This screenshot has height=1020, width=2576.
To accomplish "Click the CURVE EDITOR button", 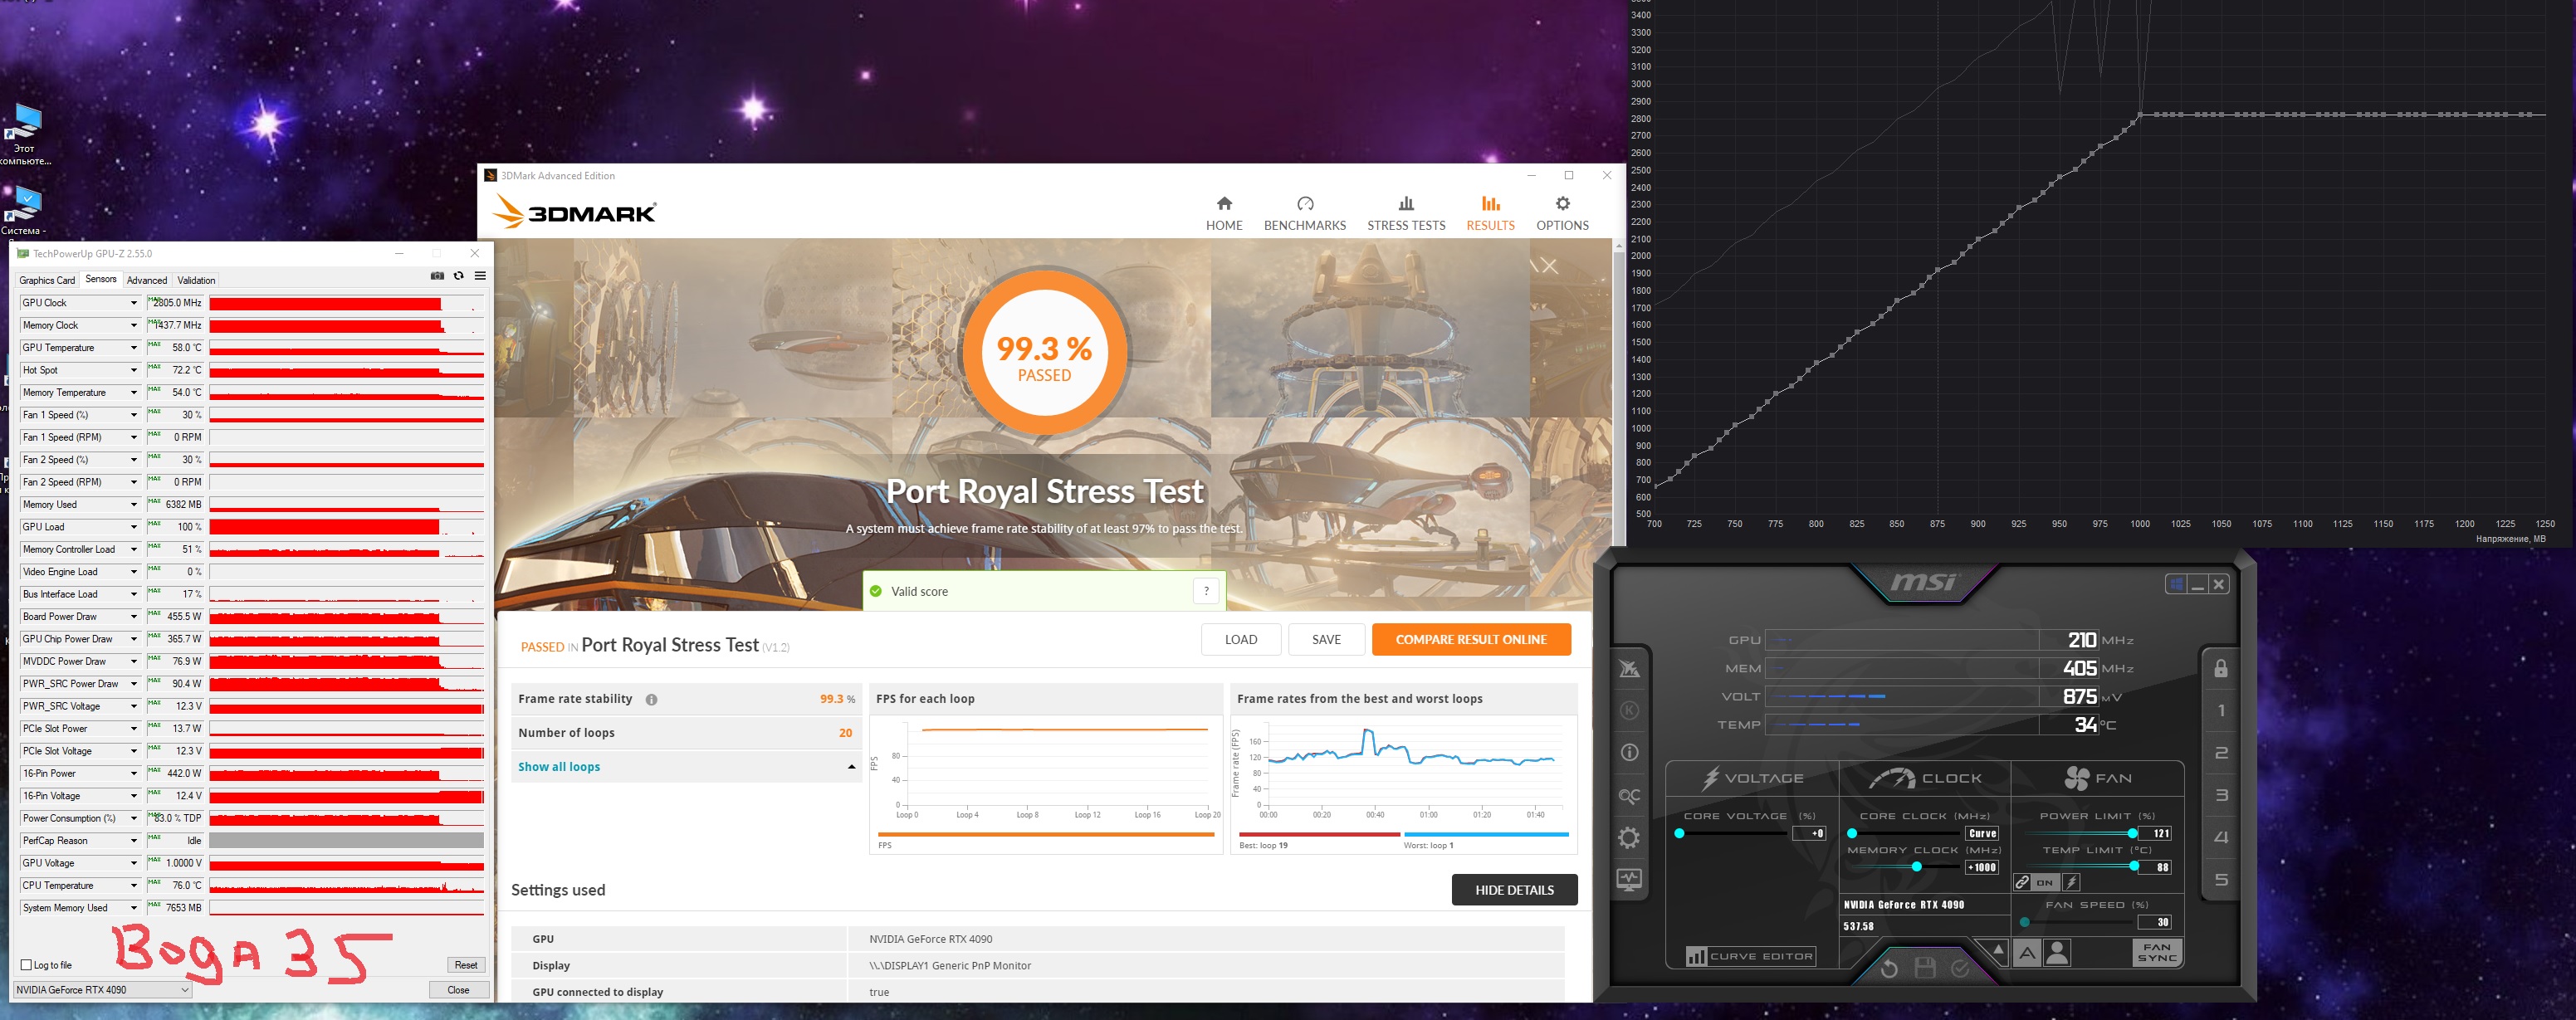I will coord(1750,956).
